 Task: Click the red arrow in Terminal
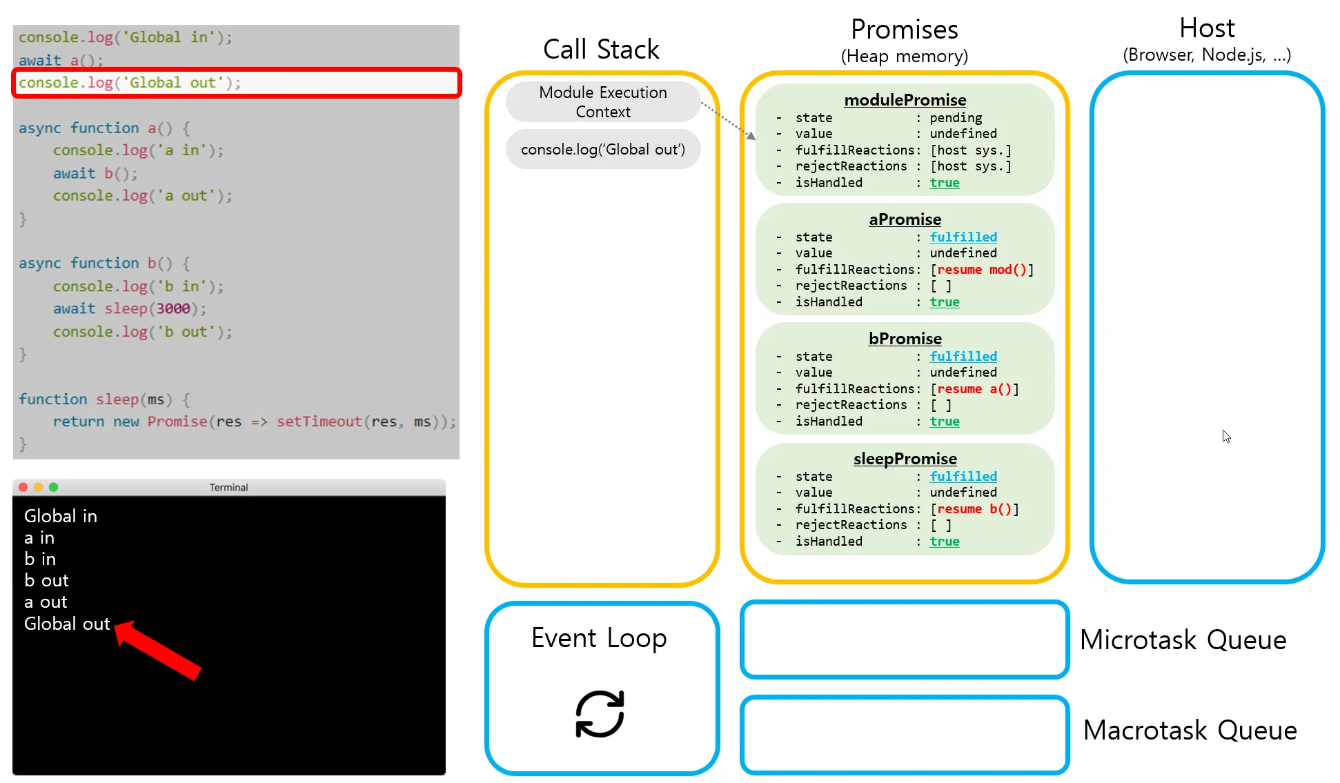tap(159, 651)
